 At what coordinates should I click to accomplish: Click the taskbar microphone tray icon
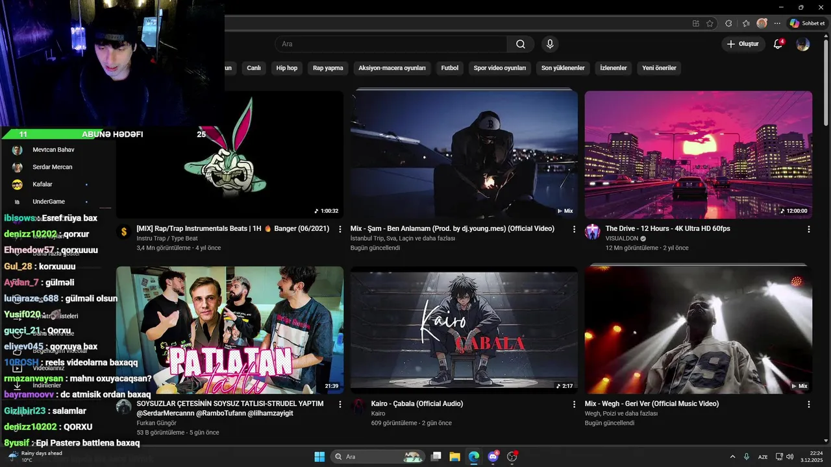click(x=747, y=457)
